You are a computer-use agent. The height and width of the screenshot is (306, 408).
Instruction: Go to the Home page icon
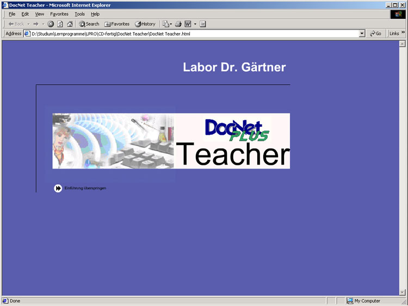point(70,24)
